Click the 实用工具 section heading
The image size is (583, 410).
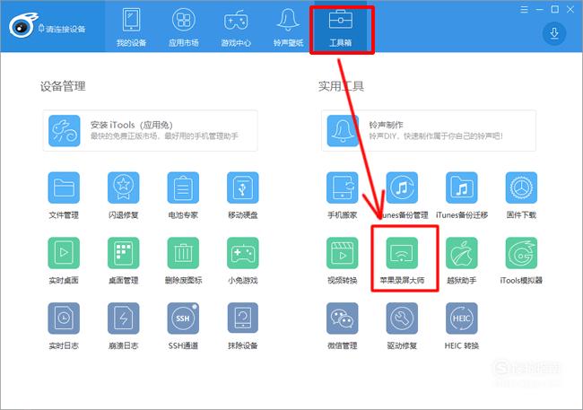coord(341,86)
